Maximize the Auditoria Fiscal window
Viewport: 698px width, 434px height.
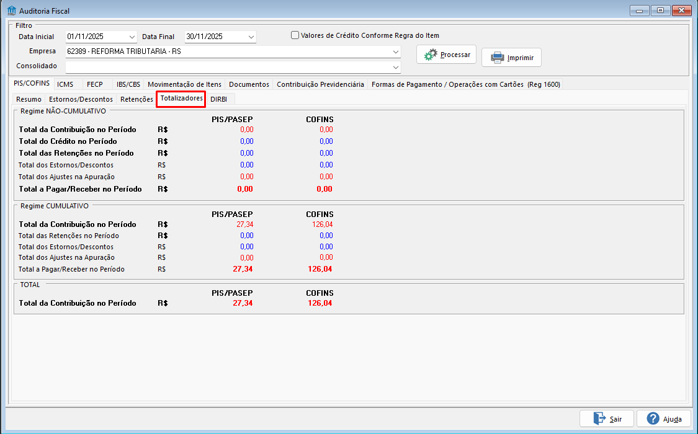pyautogui.click(x=660, y=10)
